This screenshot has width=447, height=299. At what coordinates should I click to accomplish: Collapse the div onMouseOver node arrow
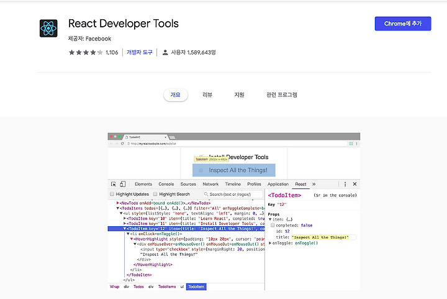135,244
